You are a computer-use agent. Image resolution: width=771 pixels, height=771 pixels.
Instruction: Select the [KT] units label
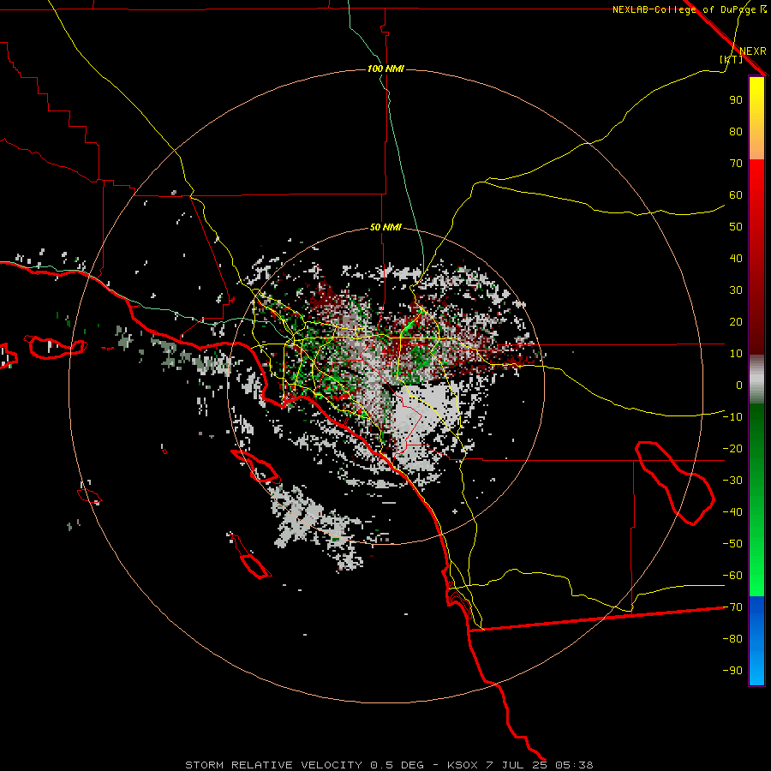pyautogui.click(x=732, y=59)
